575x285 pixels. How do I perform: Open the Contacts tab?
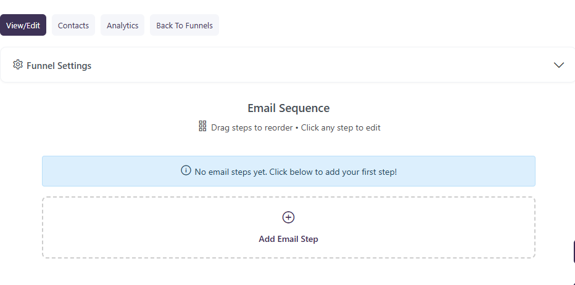tap(73, 25)
